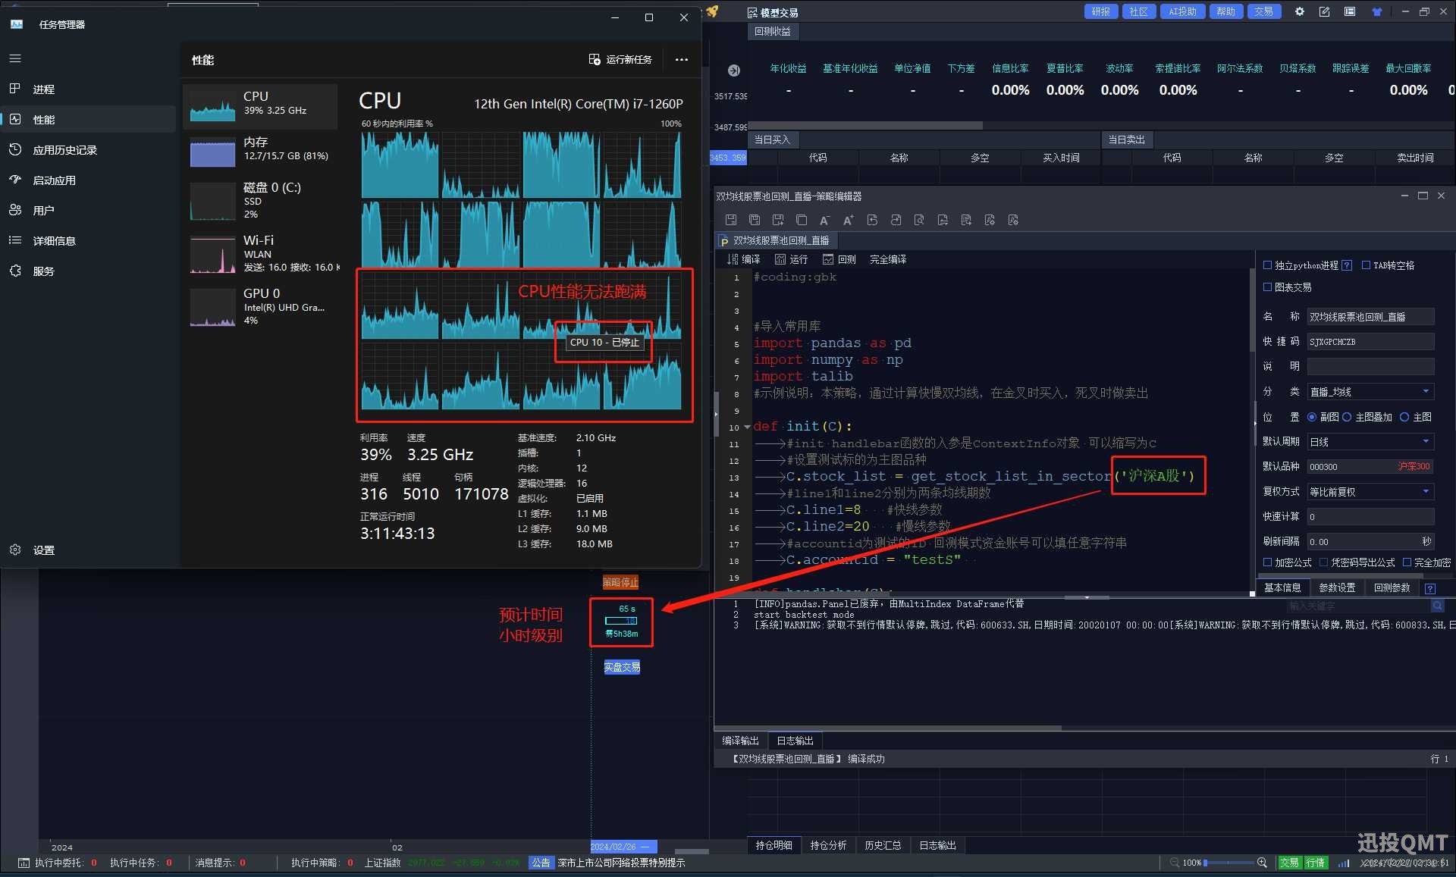Click the blue shirt skin/theme icon
The width and height of the screenshot is (1456, 877).
tap(1377, 11)
